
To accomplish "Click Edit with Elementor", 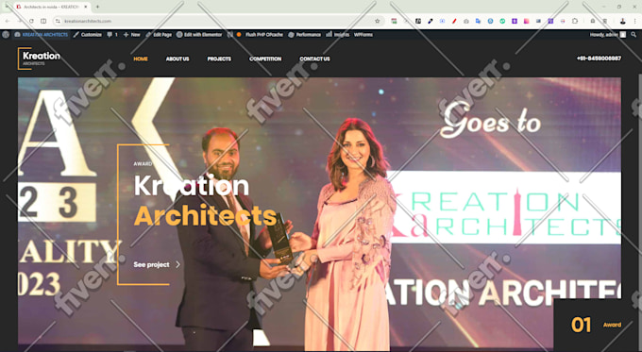I will (199, 35).
